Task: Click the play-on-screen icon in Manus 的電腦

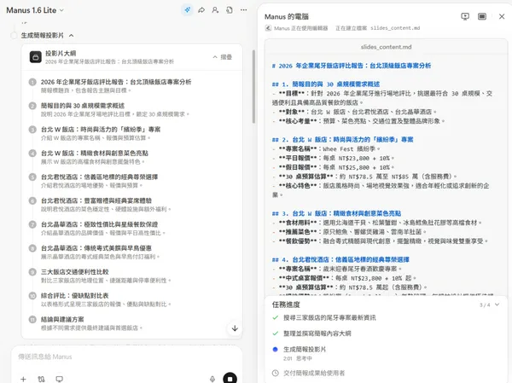Action: (x=465, y=16)
